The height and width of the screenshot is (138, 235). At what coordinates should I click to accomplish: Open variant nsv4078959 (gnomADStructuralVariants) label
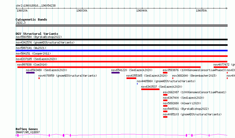(x=68, y=76)
